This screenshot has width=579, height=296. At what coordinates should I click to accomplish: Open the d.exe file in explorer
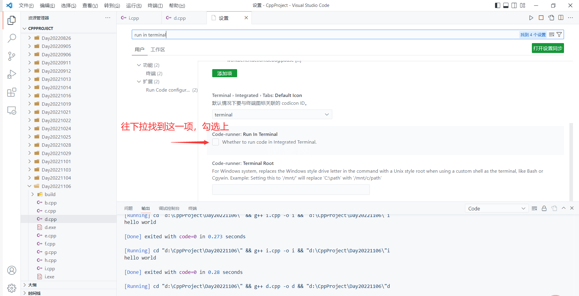[x=68, y=227]
